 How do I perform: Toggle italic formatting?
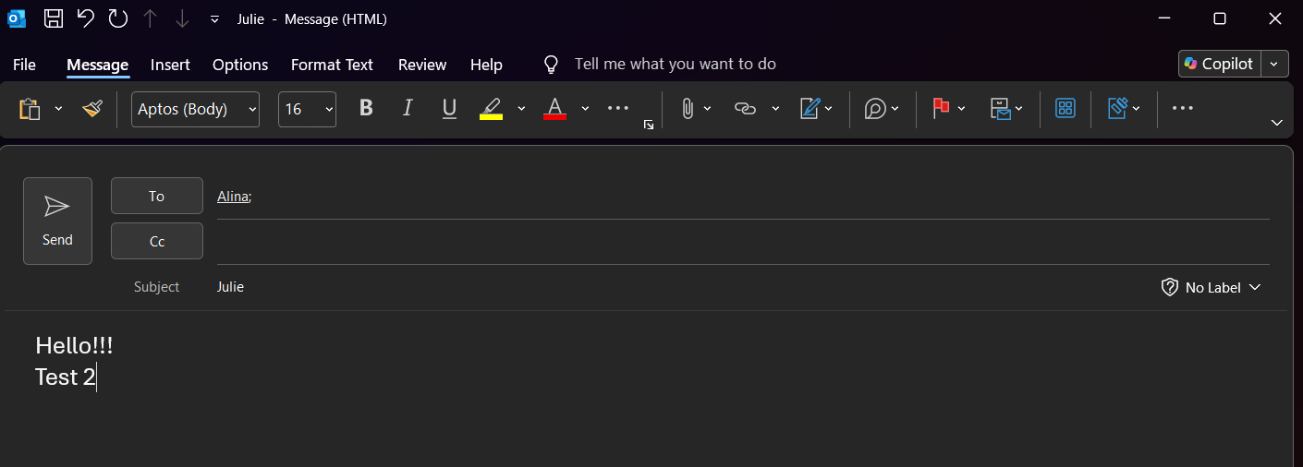point(408,109)
